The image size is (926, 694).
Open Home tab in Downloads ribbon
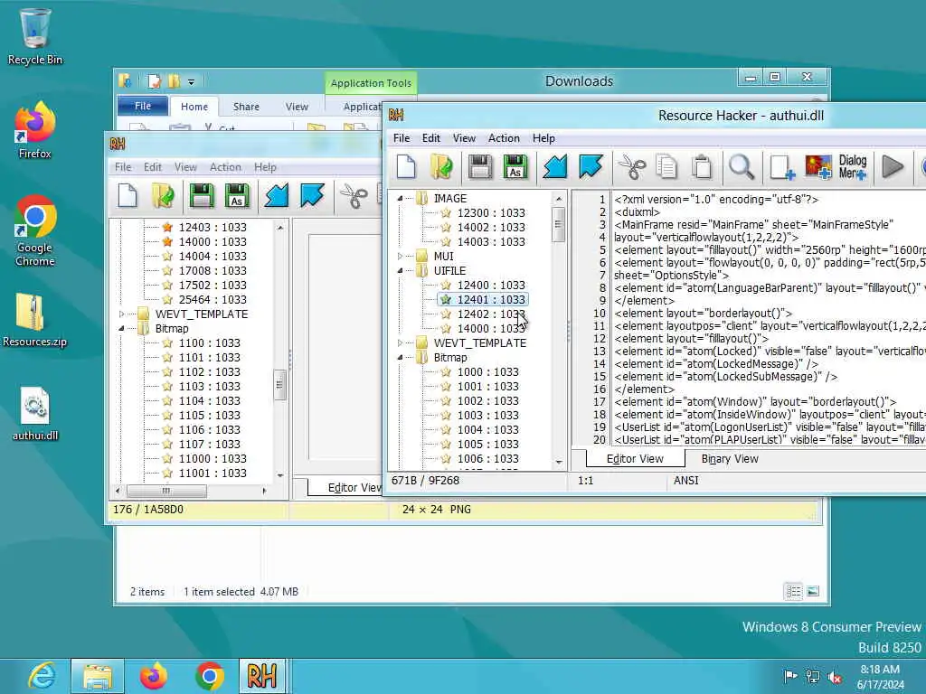pos(194,107)
